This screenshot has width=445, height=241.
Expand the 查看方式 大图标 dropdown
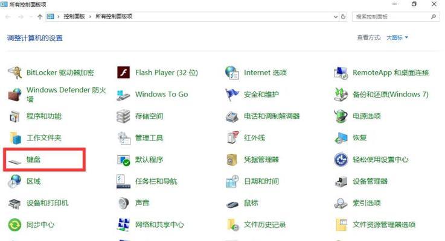[397, 37]
